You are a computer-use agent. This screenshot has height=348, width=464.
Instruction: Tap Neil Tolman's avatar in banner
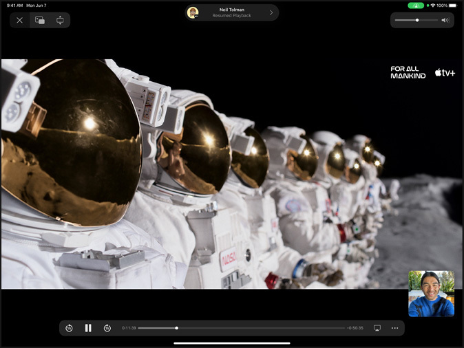point(193,12)
